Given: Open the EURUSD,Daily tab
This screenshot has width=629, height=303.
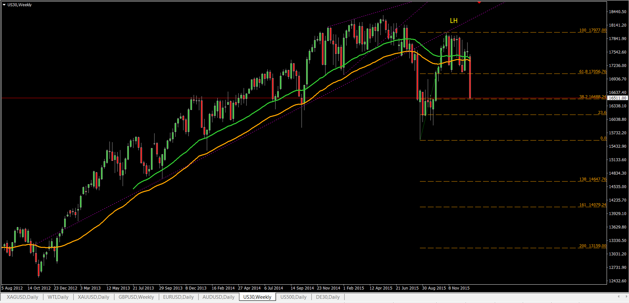Looking at the screenshot, I should pos(178,297).
